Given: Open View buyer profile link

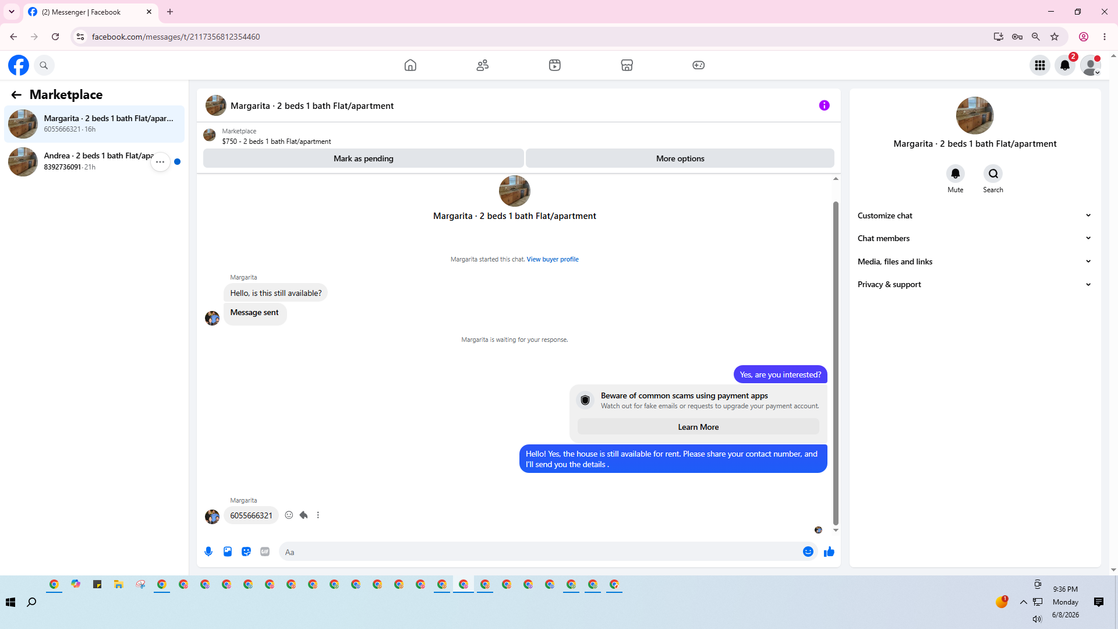Looking at the screenshot, I should click(x=553, y=259).
